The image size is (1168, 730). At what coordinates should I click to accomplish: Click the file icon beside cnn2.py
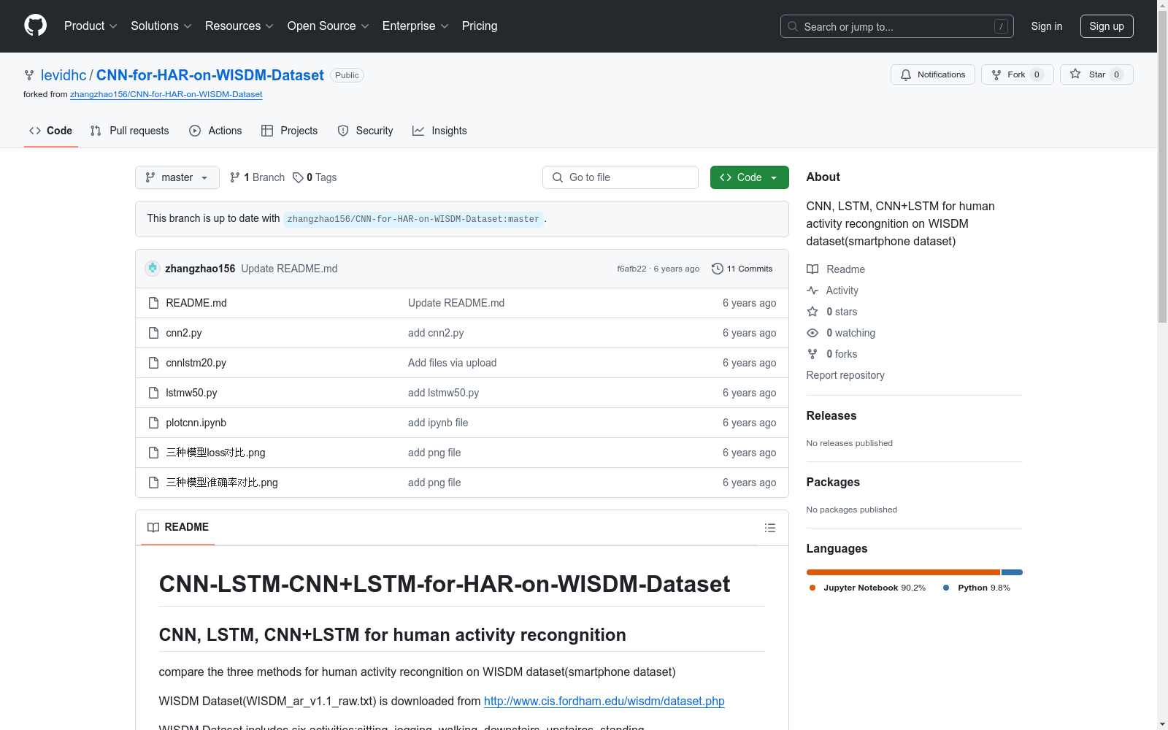(x=153, y=333)
